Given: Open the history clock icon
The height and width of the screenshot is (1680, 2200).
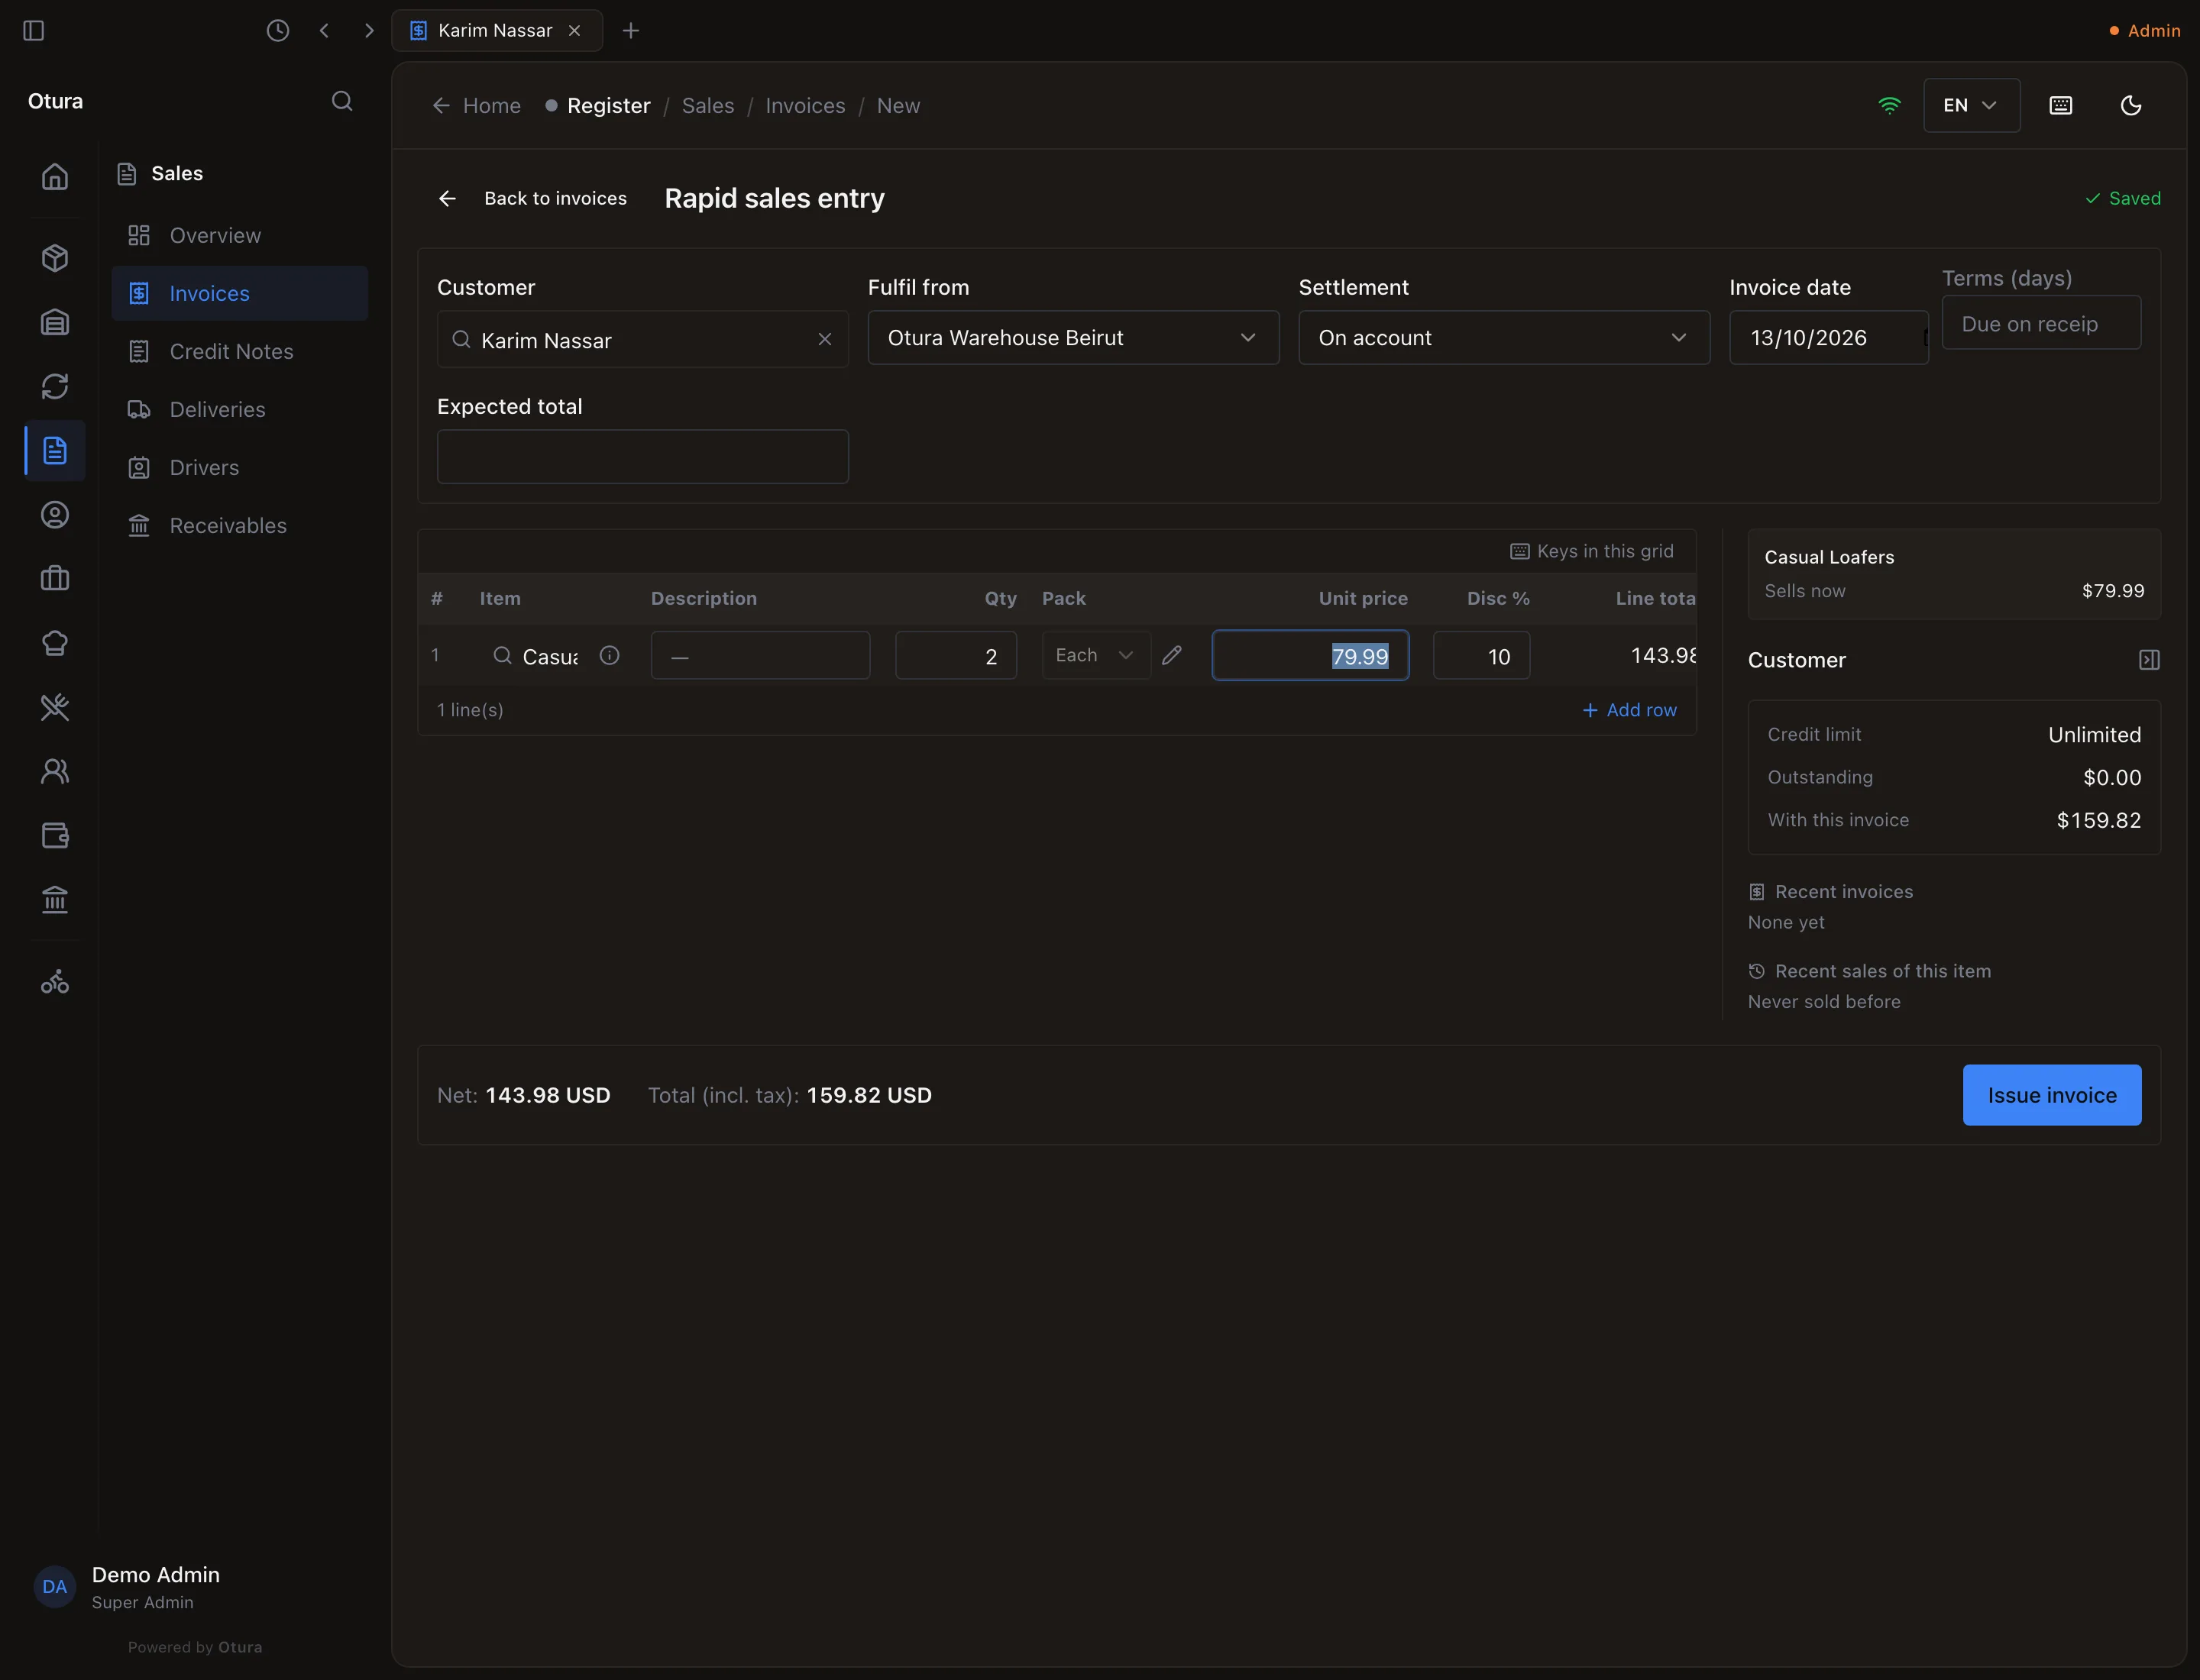Looking at the screenshot, I should [x=278, y=31].
